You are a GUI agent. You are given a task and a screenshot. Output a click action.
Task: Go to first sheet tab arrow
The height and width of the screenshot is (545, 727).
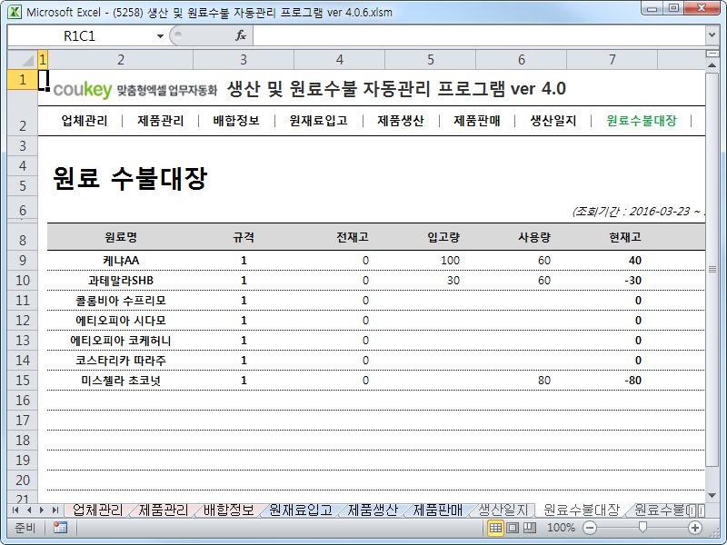(15, 510)
